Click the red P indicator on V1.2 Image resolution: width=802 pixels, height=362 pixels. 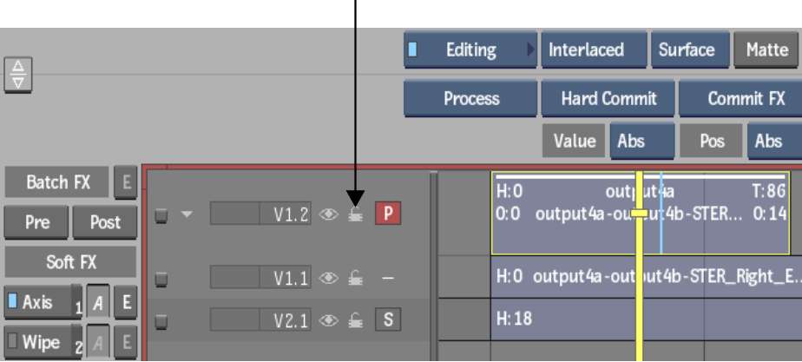[388, 214]
